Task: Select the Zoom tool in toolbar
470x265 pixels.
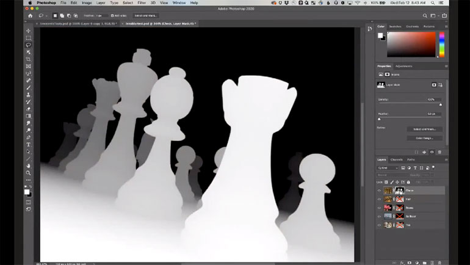Action: [28, 173]
